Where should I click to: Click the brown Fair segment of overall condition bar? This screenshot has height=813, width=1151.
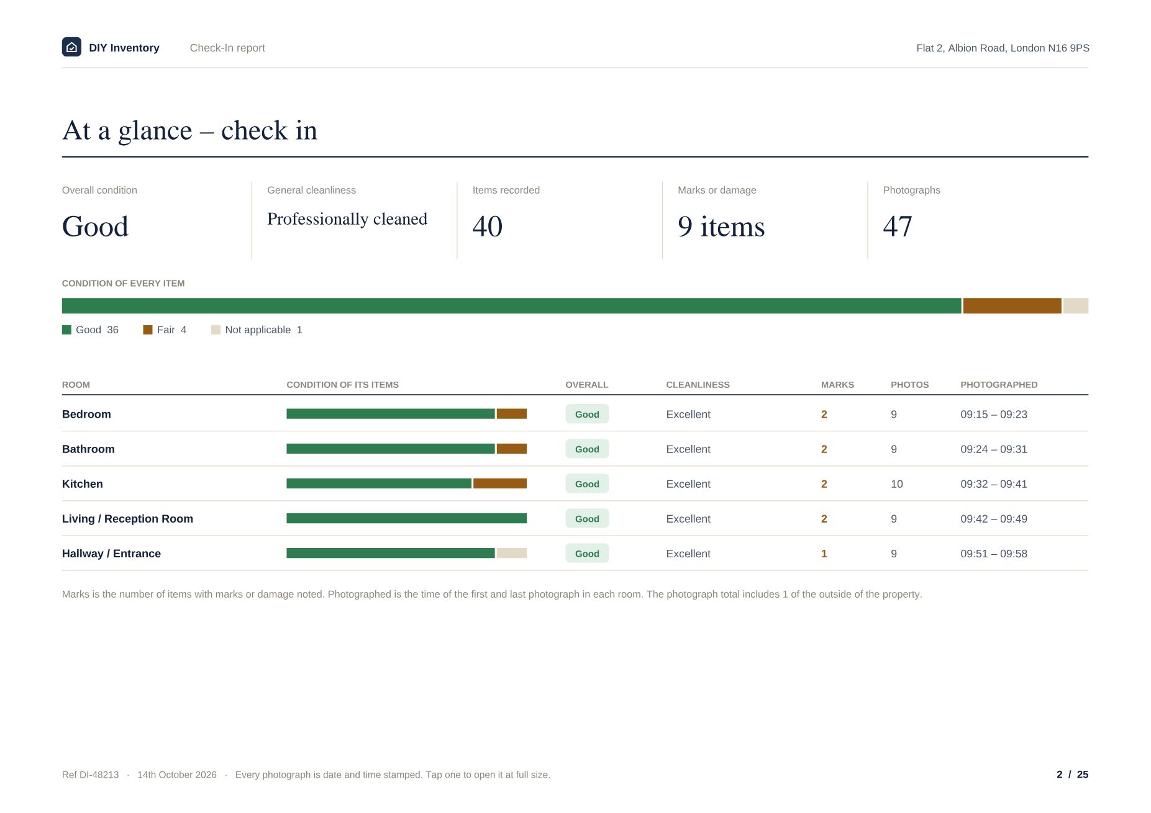tap(1012, 306)
